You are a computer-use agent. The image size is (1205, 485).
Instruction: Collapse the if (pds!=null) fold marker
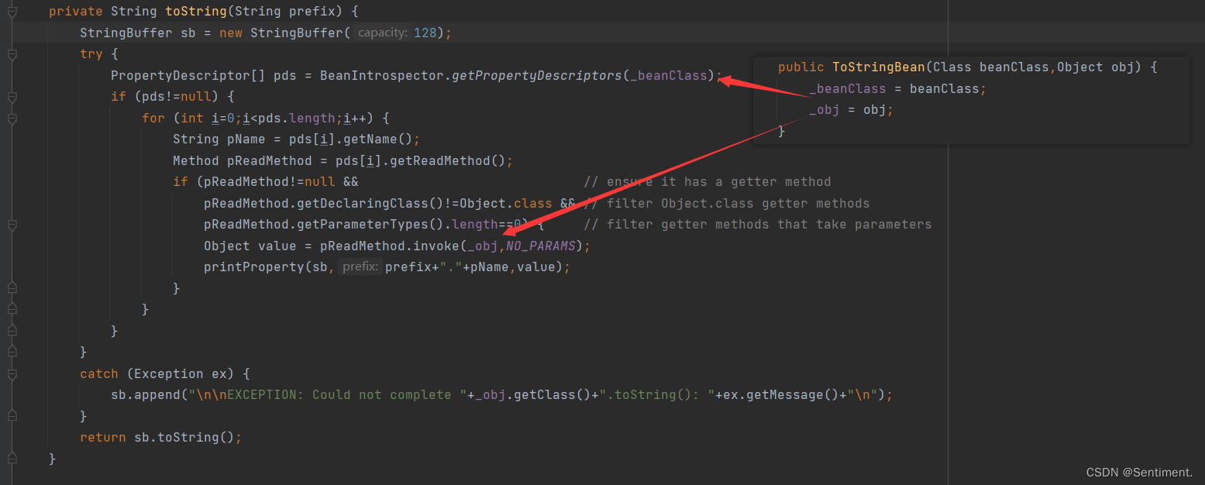12,97
